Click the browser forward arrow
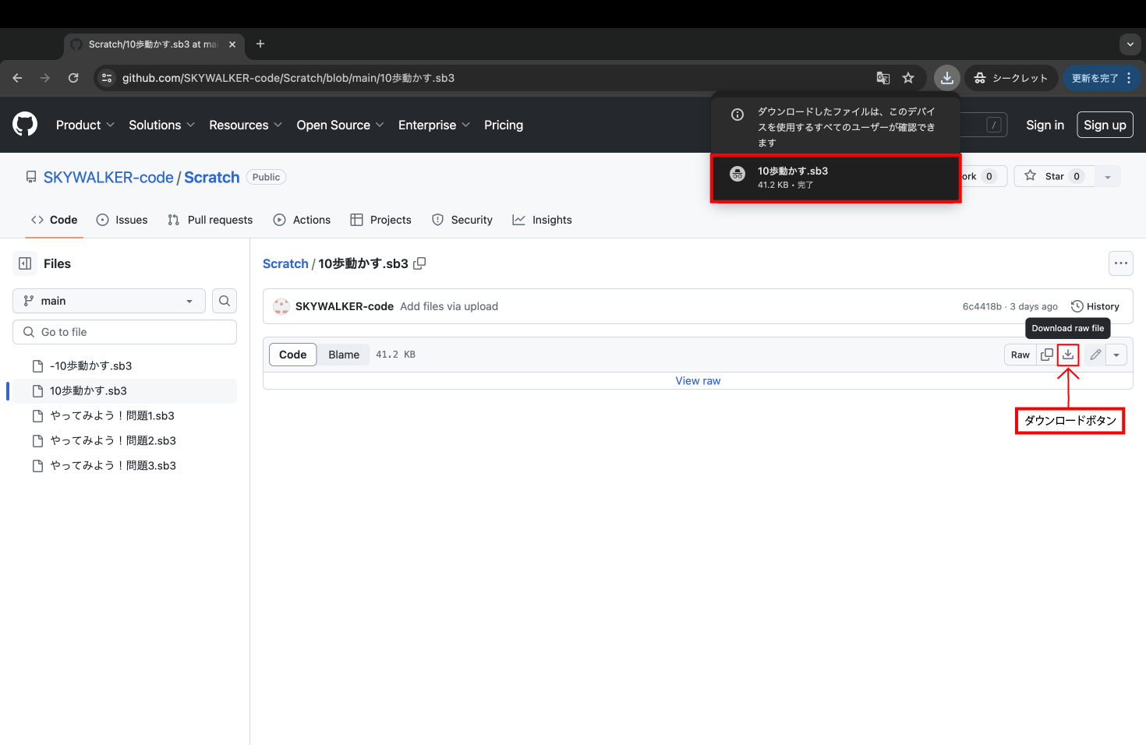Image resolution: width=1146 pixels, height=745 pixels. (45, 78)
